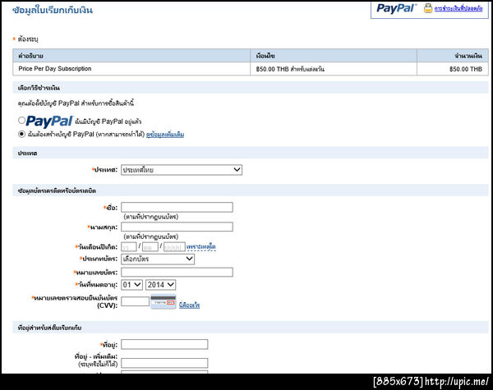Click the terms column header 'เงื่อนไข'

tap(334, 56)
